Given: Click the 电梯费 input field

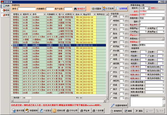Looking at the screenshot, I should tap(144, 52).
